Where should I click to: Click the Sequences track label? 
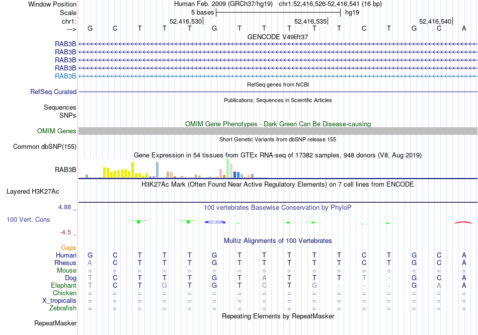tap(60, 107)
